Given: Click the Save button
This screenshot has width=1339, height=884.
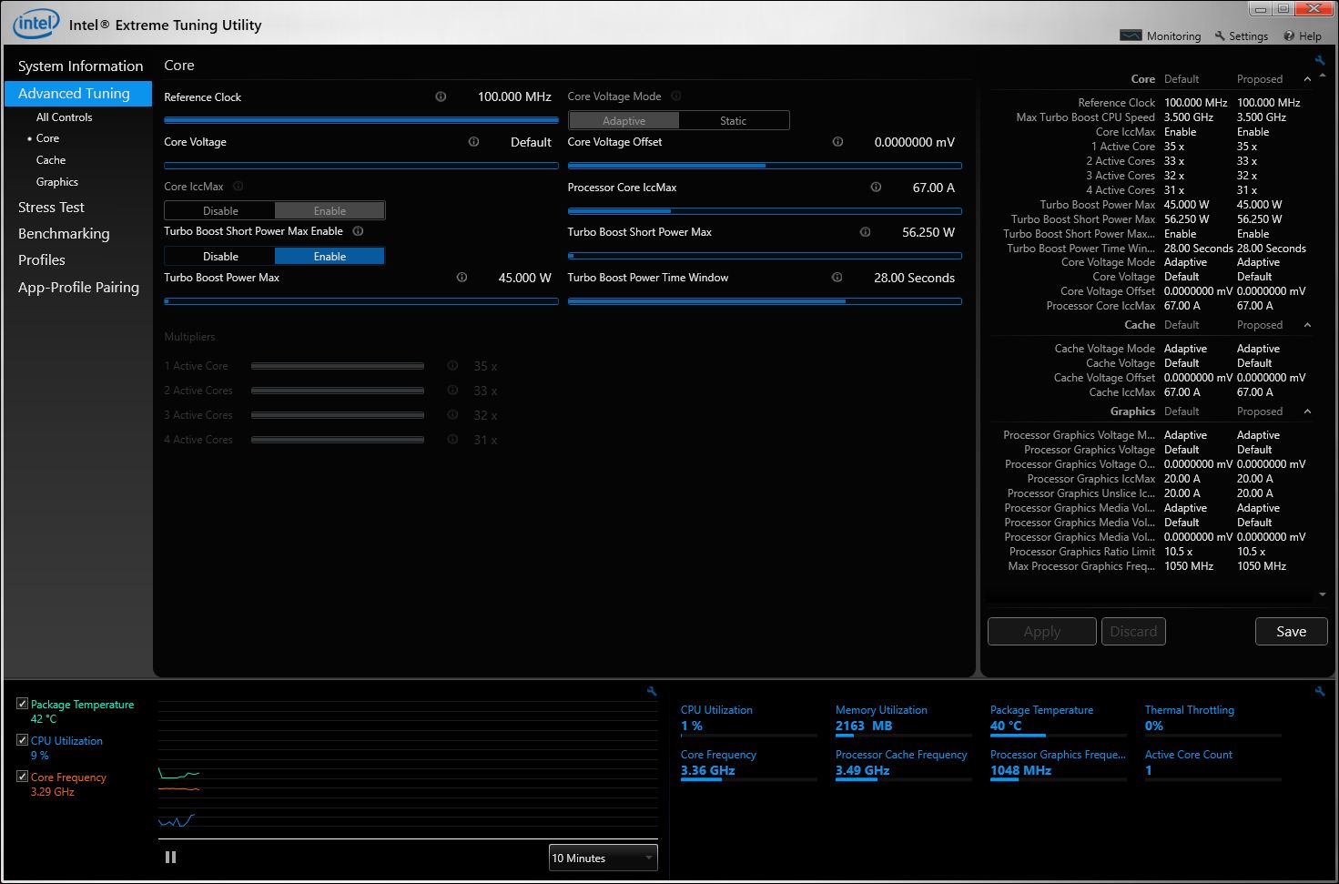Looking at the screenshot, I should pyautogui.click(x=1291, y=632).
